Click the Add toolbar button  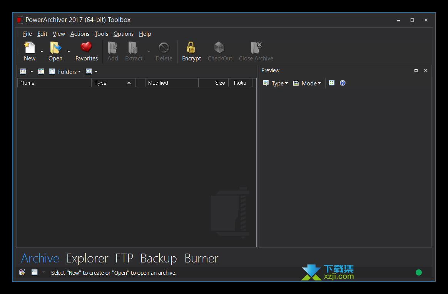click(112, 52)
